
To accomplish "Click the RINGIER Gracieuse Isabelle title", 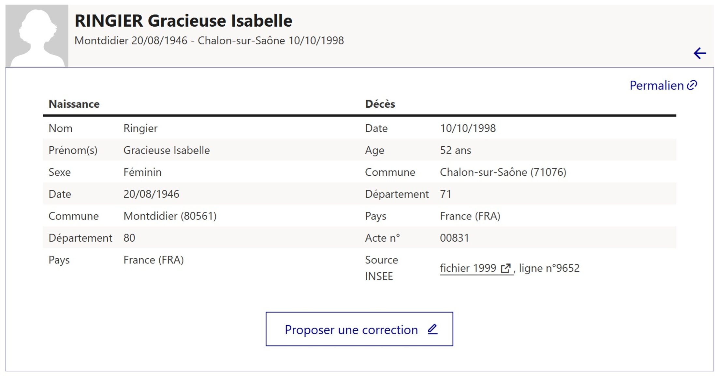I will [x=183, y=21].
